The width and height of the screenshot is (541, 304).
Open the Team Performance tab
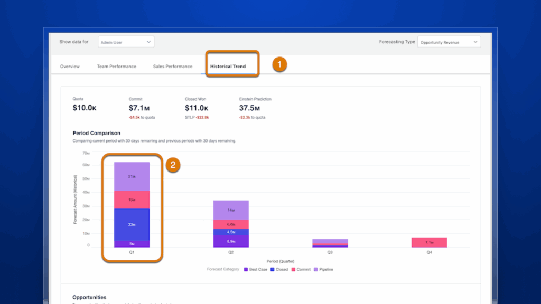(x=116, y=66)
